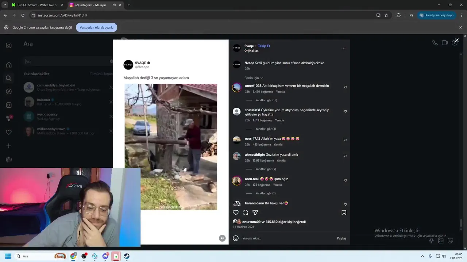Open omerf_028's avatar
The width and height of the screenshot is (467, 262).
[237, 87]
